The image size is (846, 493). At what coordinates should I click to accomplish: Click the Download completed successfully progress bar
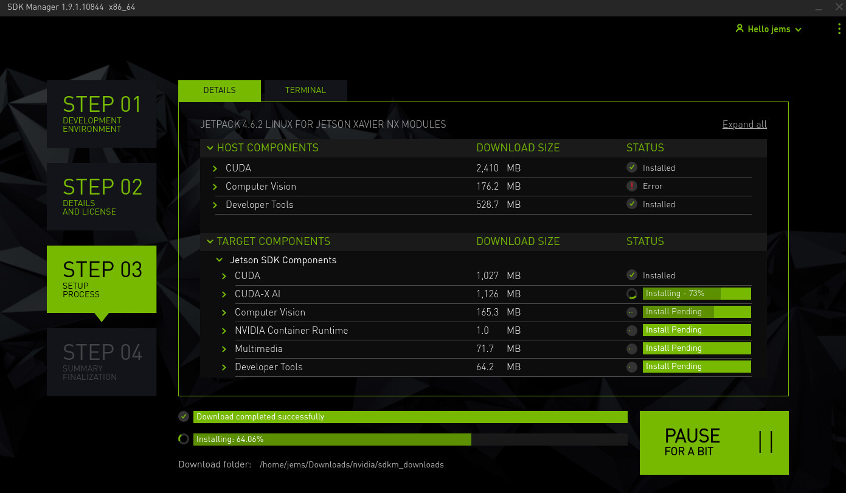click(x=411, y=417)
